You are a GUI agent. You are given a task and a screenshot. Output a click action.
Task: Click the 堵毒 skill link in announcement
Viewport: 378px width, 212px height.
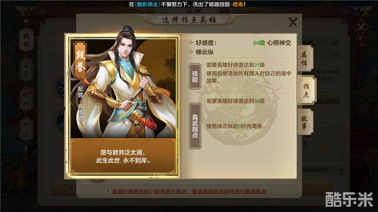[x=238, y=4]
